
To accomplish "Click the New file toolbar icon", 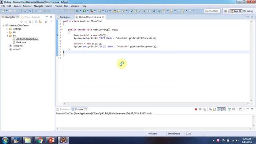I will pyautogui.click(x=3, y=11).
